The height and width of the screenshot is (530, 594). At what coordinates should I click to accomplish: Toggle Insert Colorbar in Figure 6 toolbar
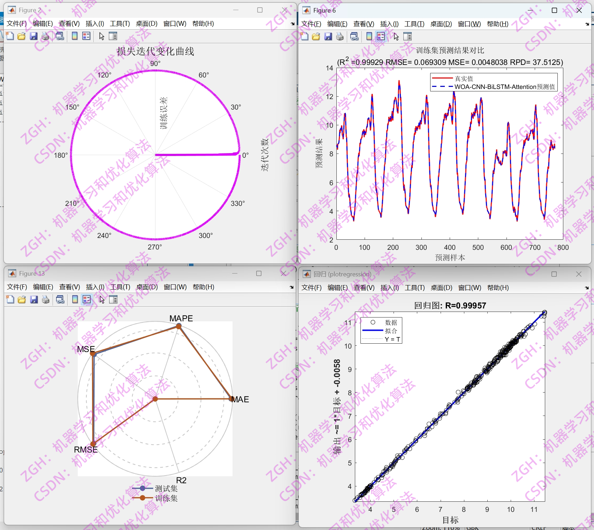[369, 36]
